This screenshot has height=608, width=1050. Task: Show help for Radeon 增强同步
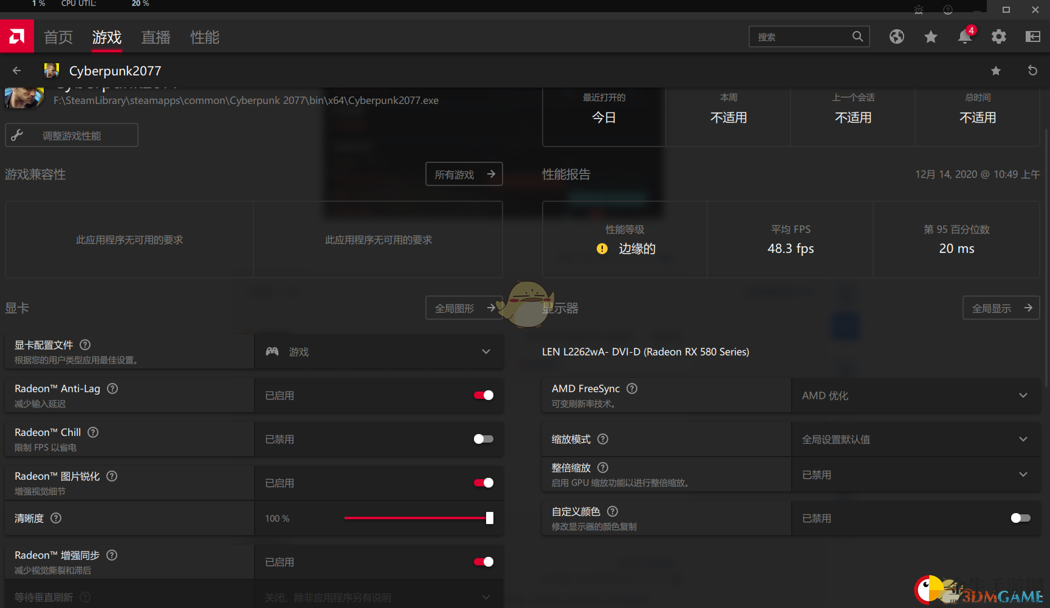click(x=112, y=555)
